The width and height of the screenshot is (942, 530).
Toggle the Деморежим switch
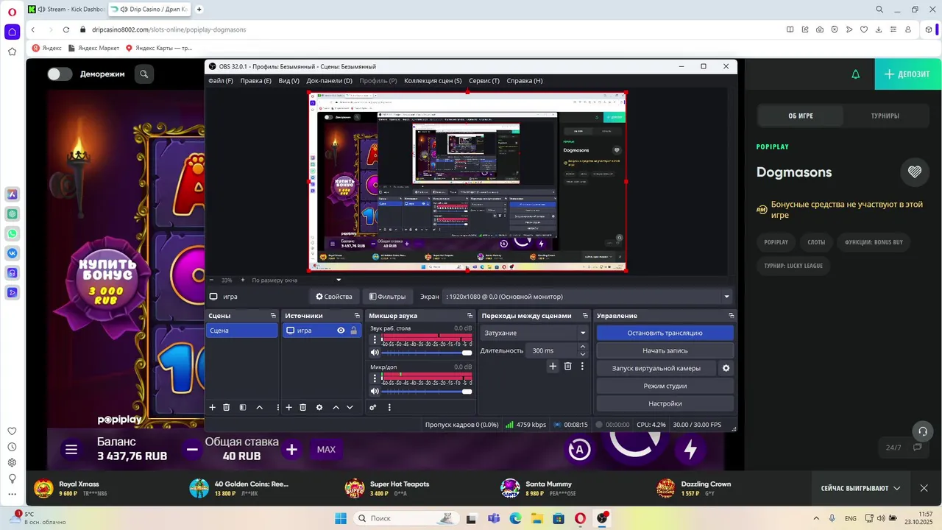point(60,74)
